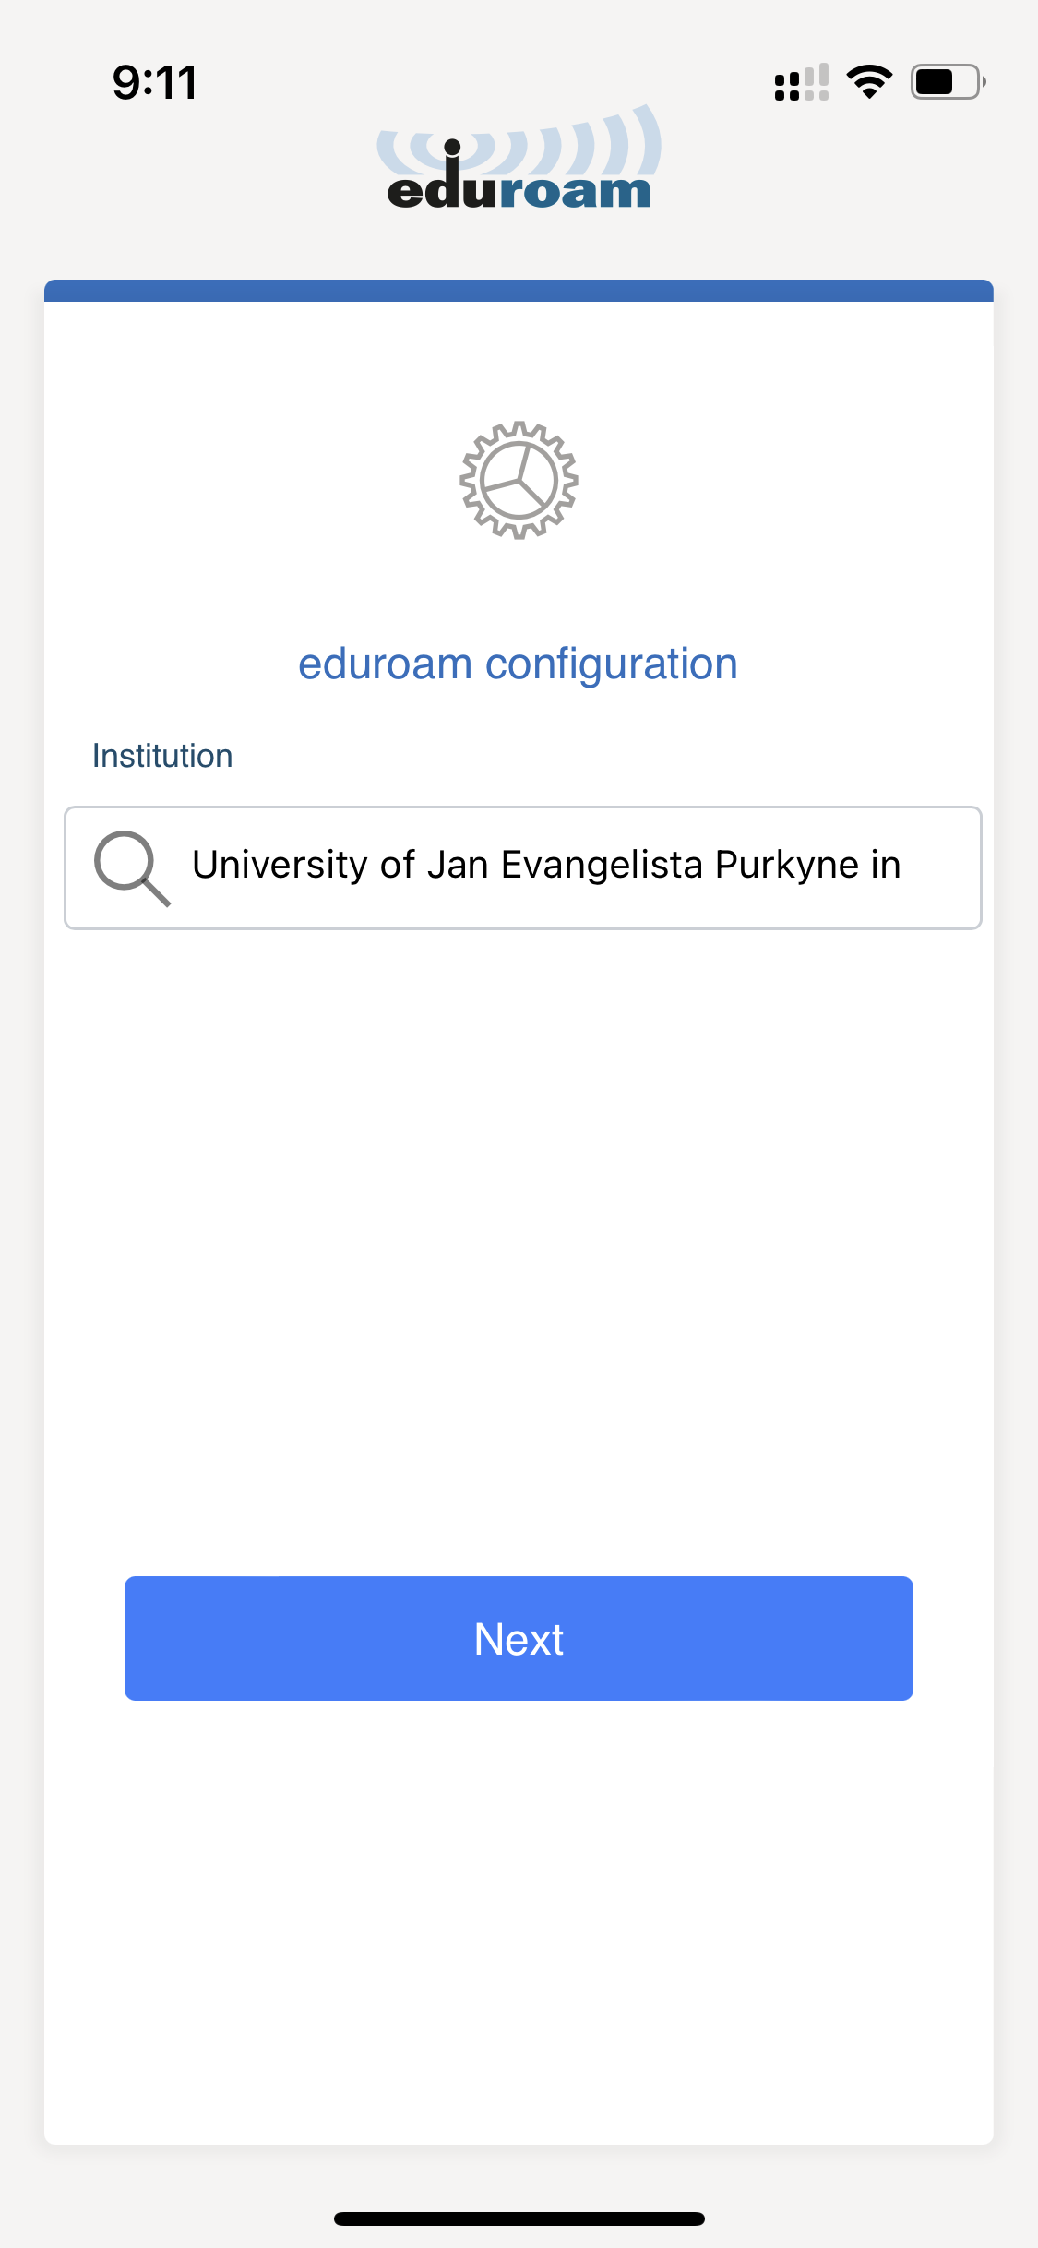The width and height of the screenshot is (1038, 2248).
Task: Tap the battery level indicator
Action: point(947,82)
